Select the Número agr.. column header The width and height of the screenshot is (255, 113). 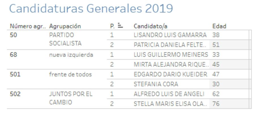click(28, 26)
